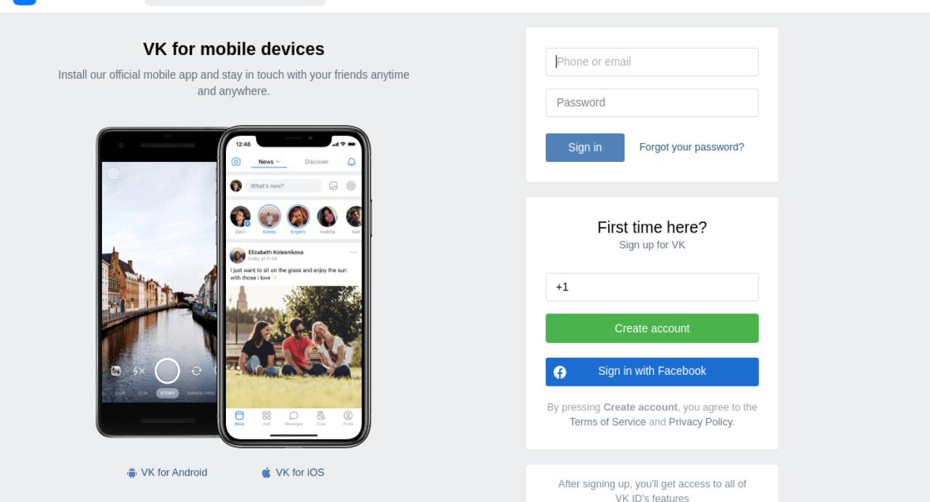930x502 pixels.
Task: Click the News tab icon in phone mockup
Action: (239, 416)
